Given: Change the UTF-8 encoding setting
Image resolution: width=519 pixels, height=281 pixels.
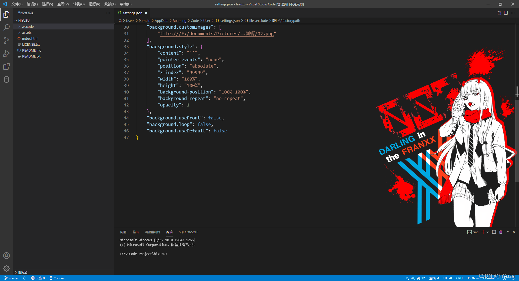Looking at the screenshot, I should tap(448, 278).
